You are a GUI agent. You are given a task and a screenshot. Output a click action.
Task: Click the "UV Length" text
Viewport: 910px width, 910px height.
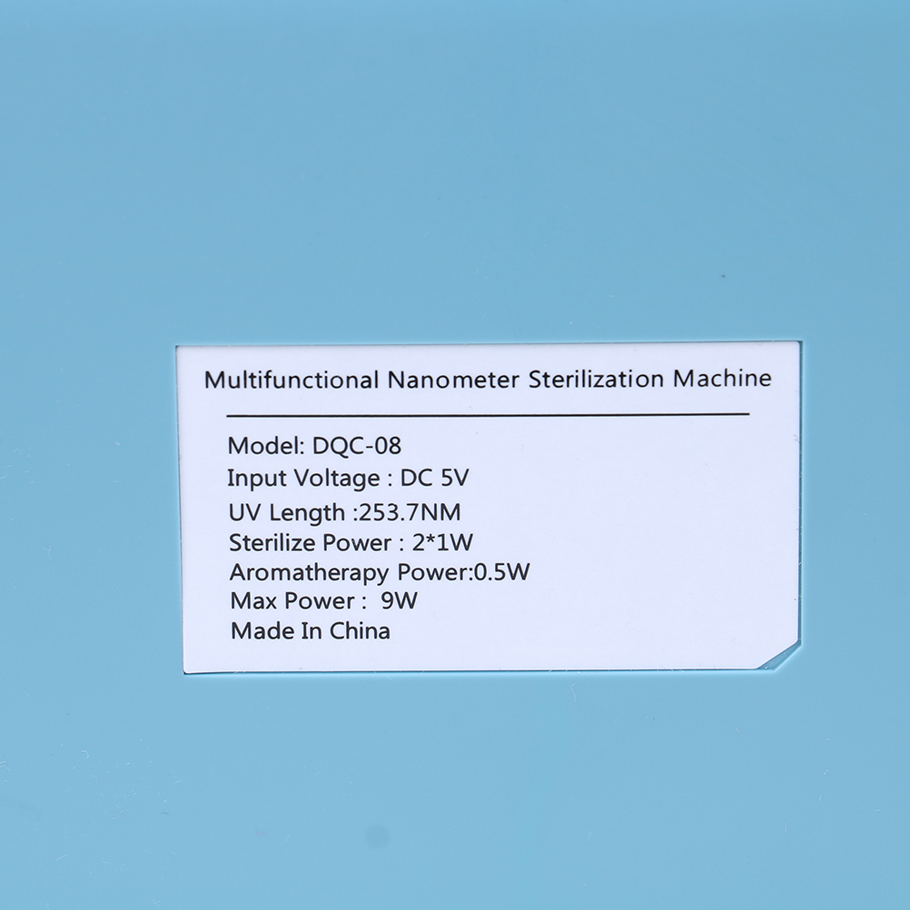(x=286, y=511)
